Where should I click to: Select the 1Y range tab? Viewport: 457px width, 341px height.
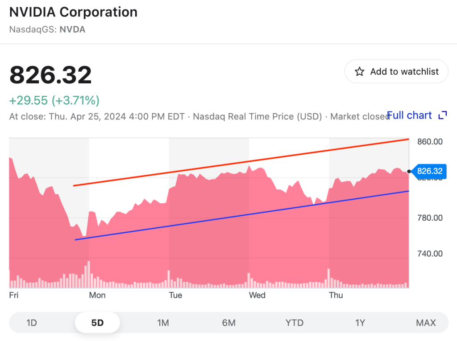(x=360, y=323)
